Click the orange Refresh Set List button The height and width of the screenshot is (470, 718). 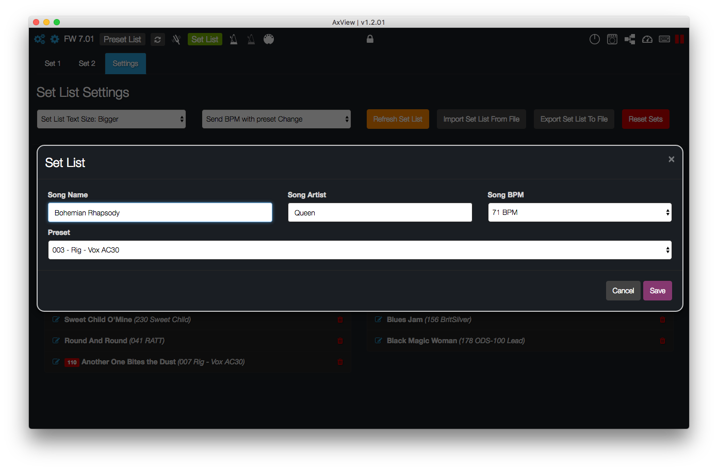pos(398,119)
